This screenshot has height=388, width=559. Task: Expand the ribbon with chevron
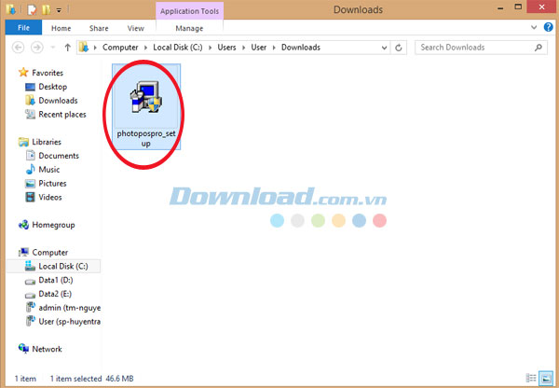click(x=534, y=27)
